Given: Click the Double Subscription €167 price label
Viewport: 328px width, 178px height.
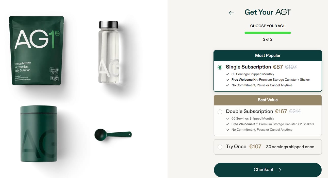Looking at the screenshot, I should [x=281, y=111].
